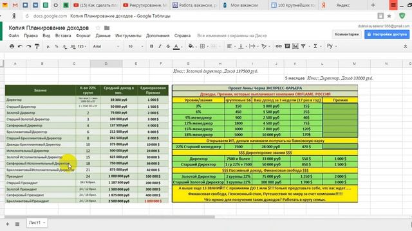Star the document Копия Планирование доходов
Screen dimensions: 412x231
(98, 28)
